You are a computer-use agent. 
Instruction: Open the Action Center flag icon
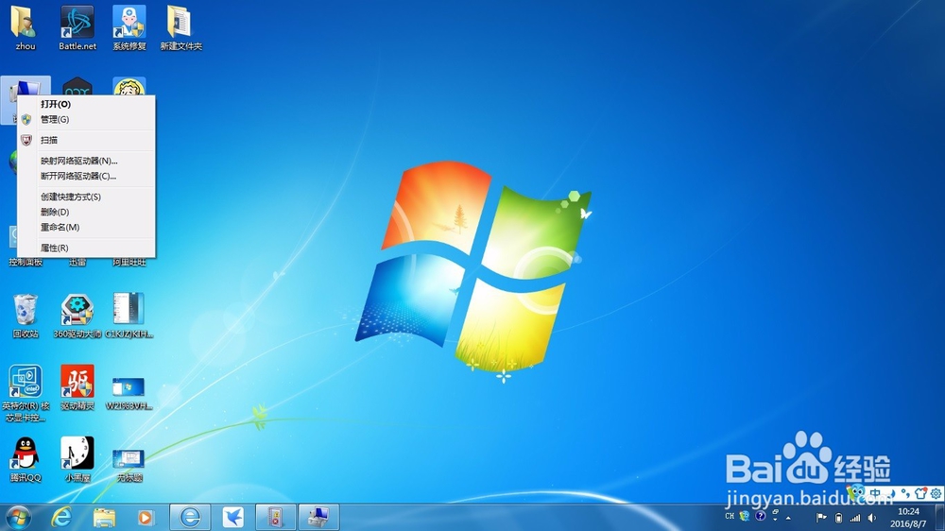[821, 517]
